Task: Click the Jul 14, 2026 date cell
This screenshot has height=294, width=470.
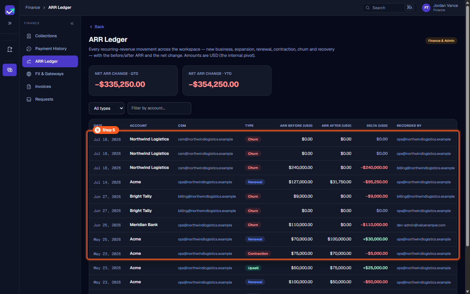Action: 107,183
